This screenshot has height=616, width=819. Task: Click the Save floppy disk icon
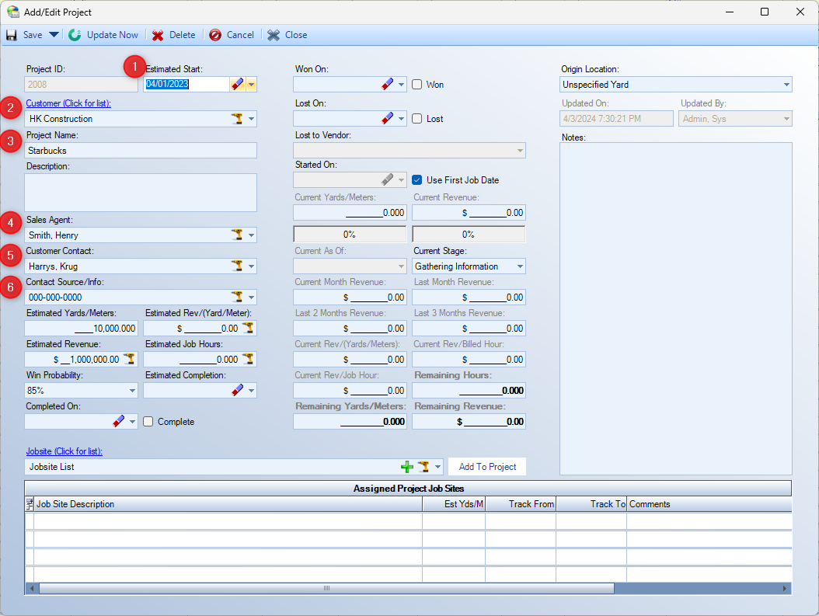pyautogui.click(x=12, y=35)
